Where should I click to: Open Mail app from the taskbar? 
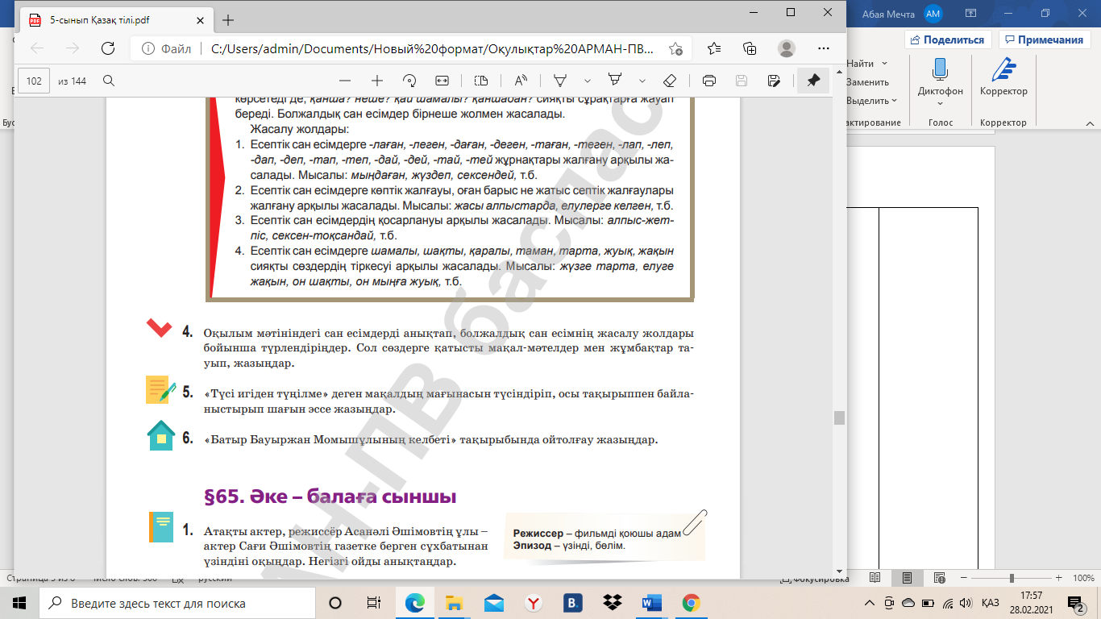(x=494, y=603)
